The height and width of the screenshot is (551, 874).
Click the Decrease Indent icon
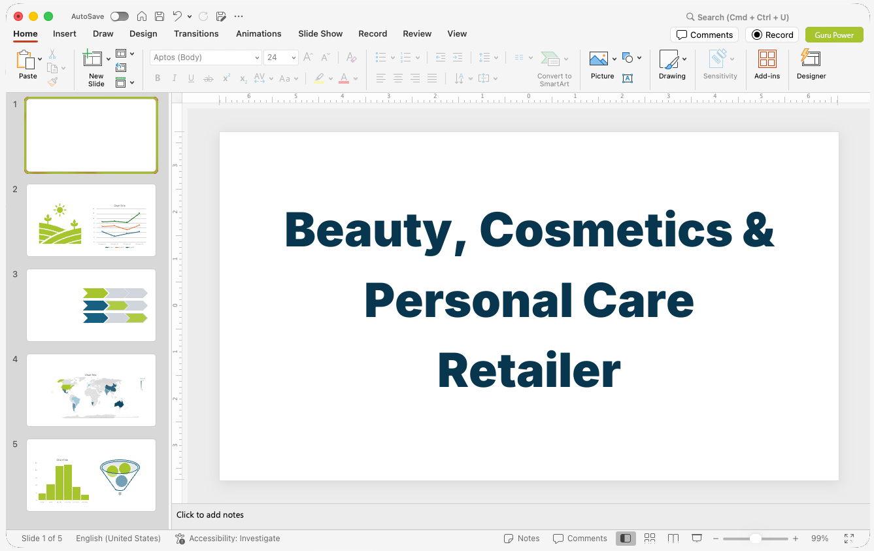click(441, 58)
